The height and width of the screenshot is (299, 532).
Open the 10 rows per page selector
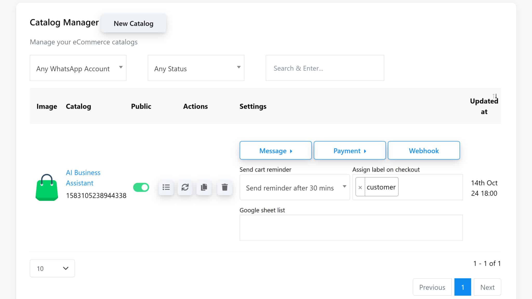52,268
